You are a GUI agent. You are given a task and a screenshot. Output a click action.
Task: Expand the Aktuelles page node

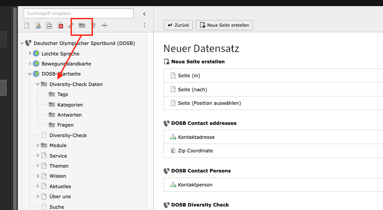tap(38, 186)
